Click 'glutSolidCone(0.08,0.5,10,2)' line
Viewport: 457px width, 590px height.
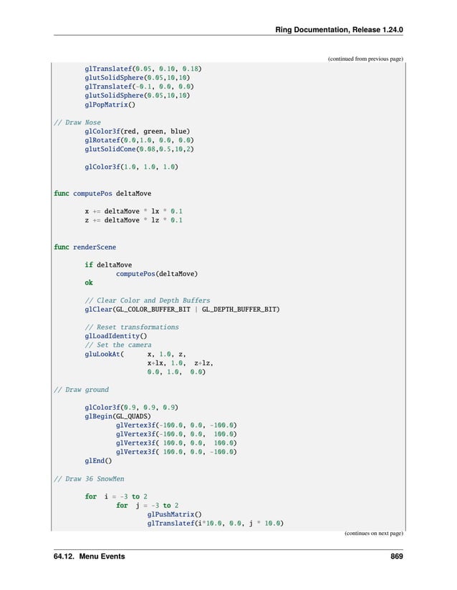pos(140,149)
